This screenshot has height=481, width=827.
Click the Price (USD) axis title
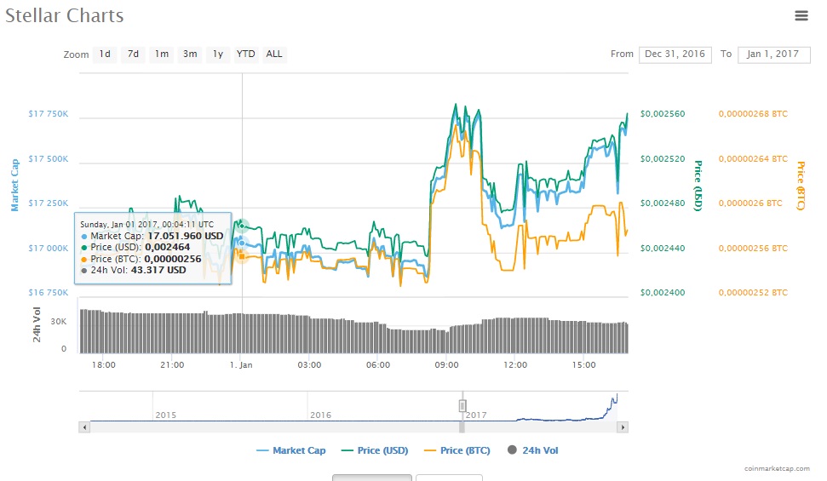[x=698, y=186]
